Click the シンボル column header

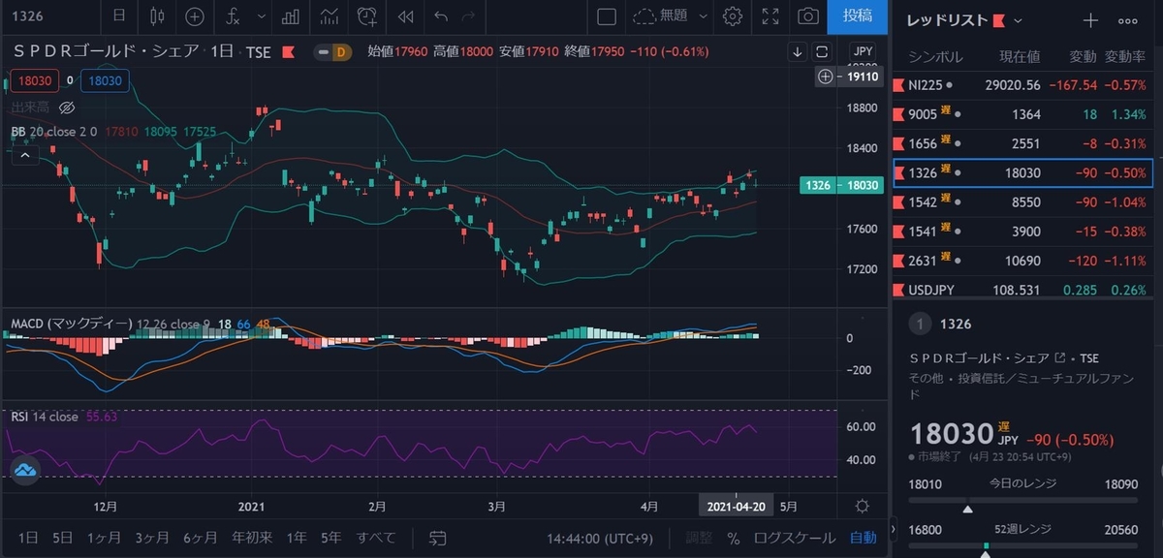pos(937,56)
